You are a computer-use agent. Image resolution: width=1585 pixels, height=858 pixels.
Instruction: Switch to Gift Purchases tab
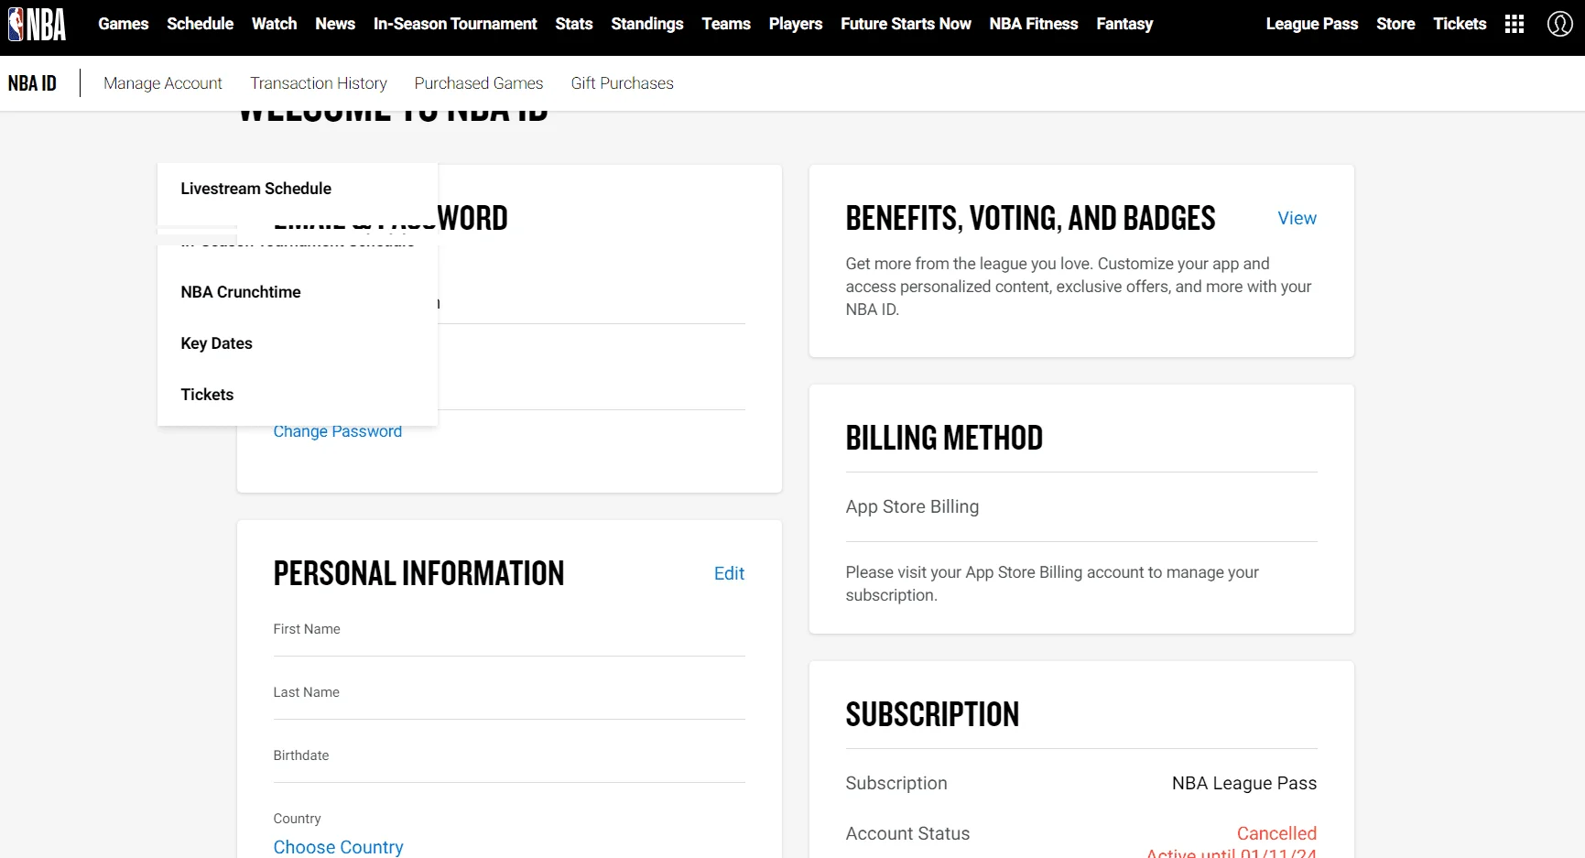(x=623, y=83)
